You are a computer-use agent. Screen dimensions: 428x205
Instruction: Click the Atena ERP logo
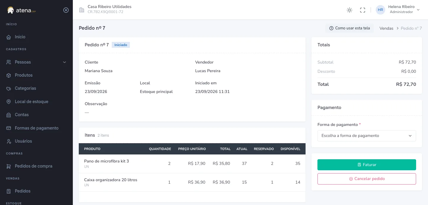(21, 10)
